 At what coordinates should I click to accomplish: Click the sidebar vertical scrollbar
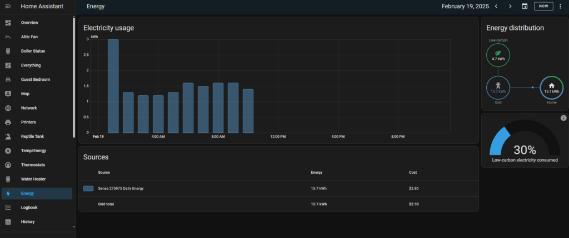[x=74, y=77]
